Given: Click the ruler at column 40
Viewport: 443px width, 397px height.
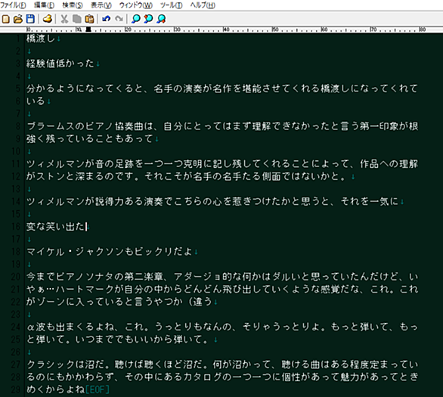Looking at the screenshot, I should tap(226, 29).
